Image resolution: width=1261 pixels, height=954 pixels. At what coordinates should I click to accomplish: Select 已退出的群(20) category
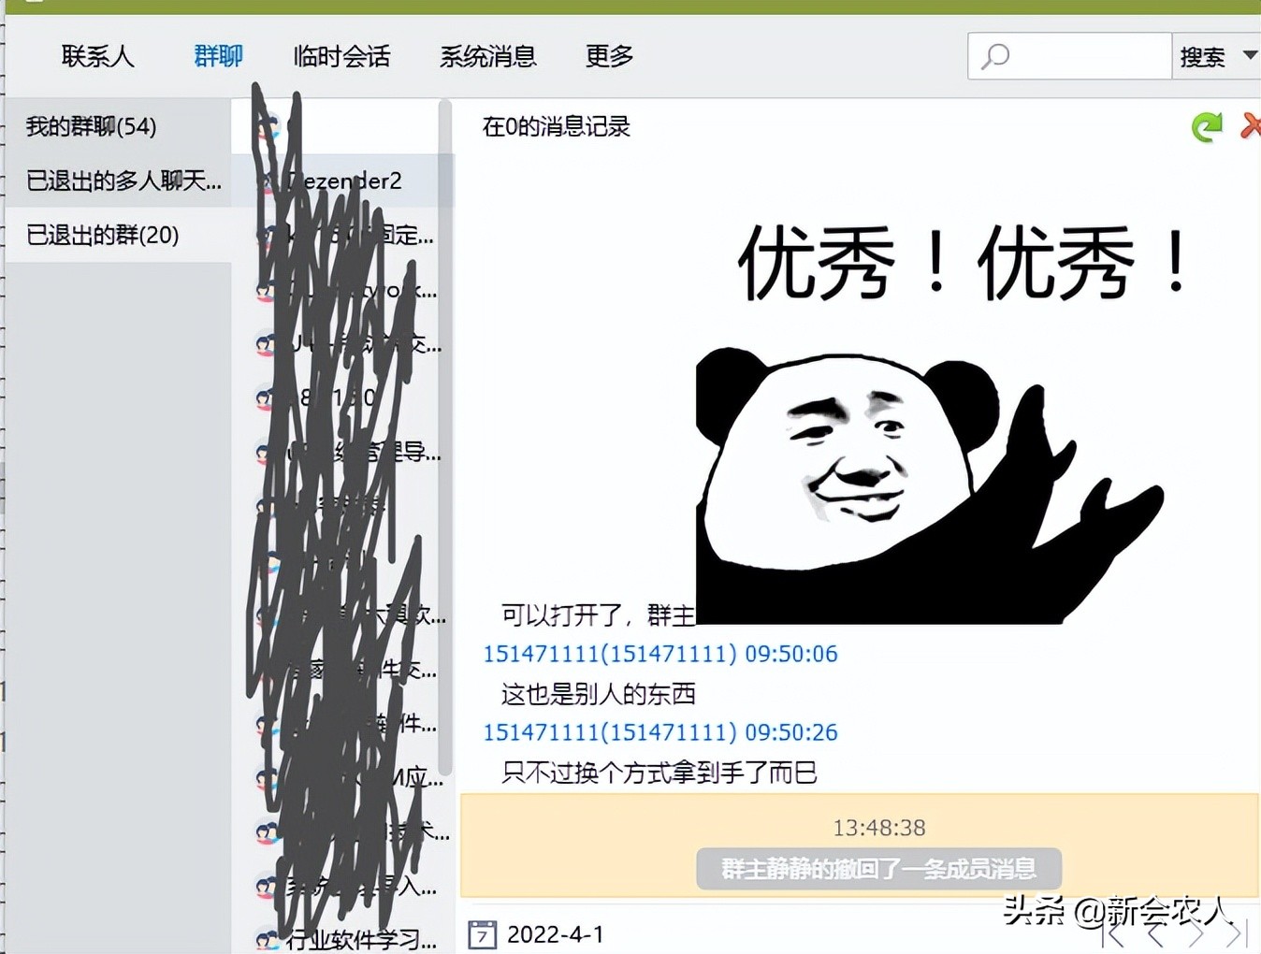pyautogui.click(x=119, y=235)
